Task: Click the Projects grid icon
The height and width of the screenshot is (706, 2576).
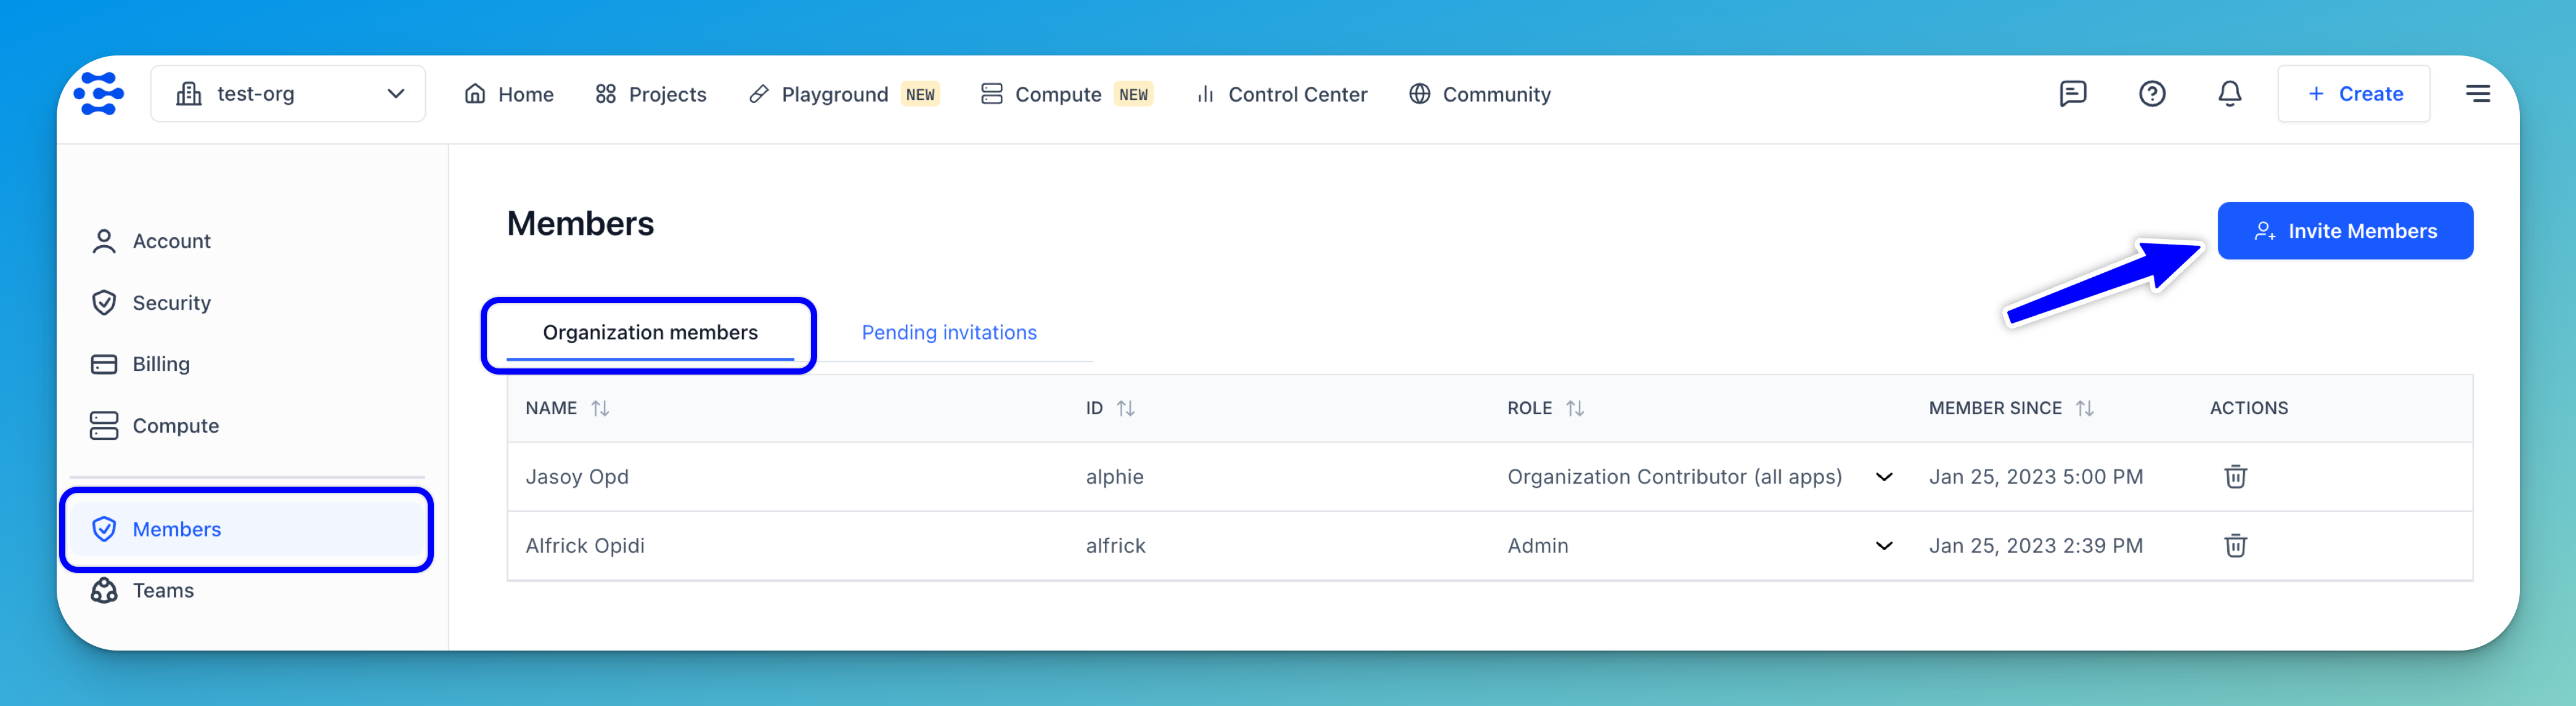Action: 605,94
